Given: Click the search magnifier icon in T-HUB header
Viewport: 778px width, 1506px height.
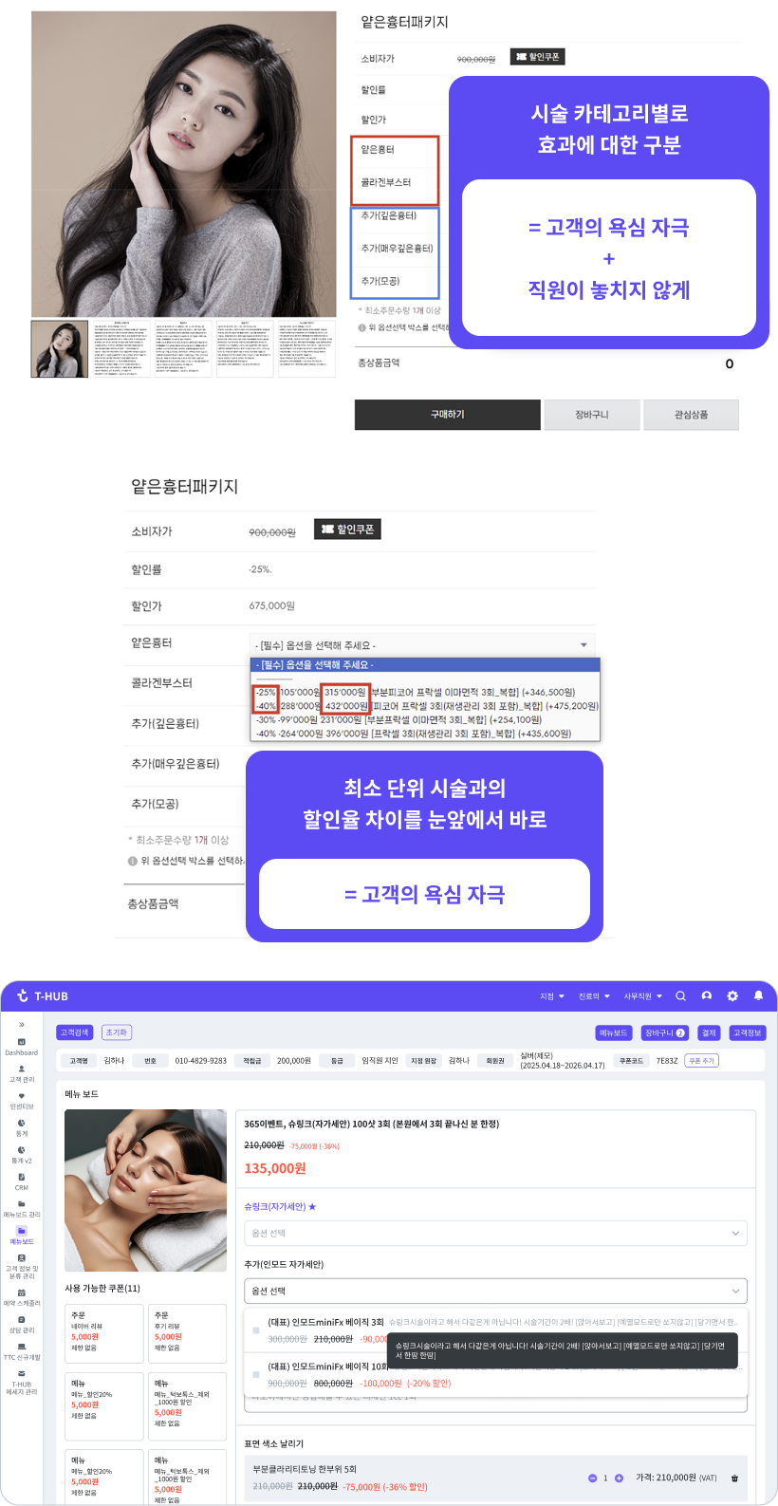Looking at the screenshot, I should pos(680,996).
